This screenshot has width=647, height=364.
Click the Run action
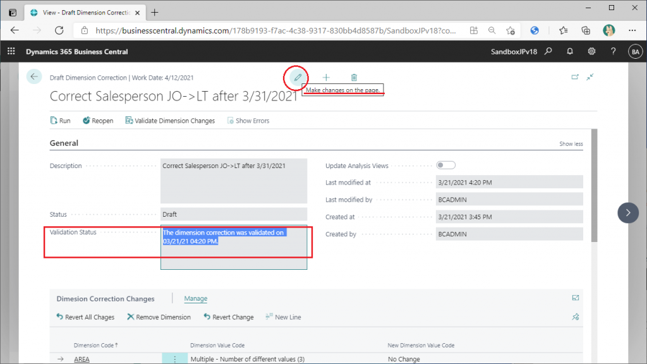click(60, 121)
